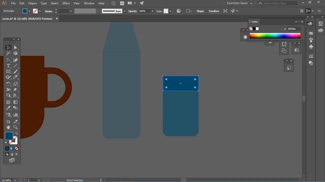Select the Eraser tool
Screen dimensions: 325x182
[16, 77]
